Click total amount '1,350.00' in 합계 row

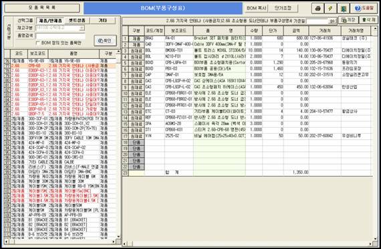(x=296, y=173)
